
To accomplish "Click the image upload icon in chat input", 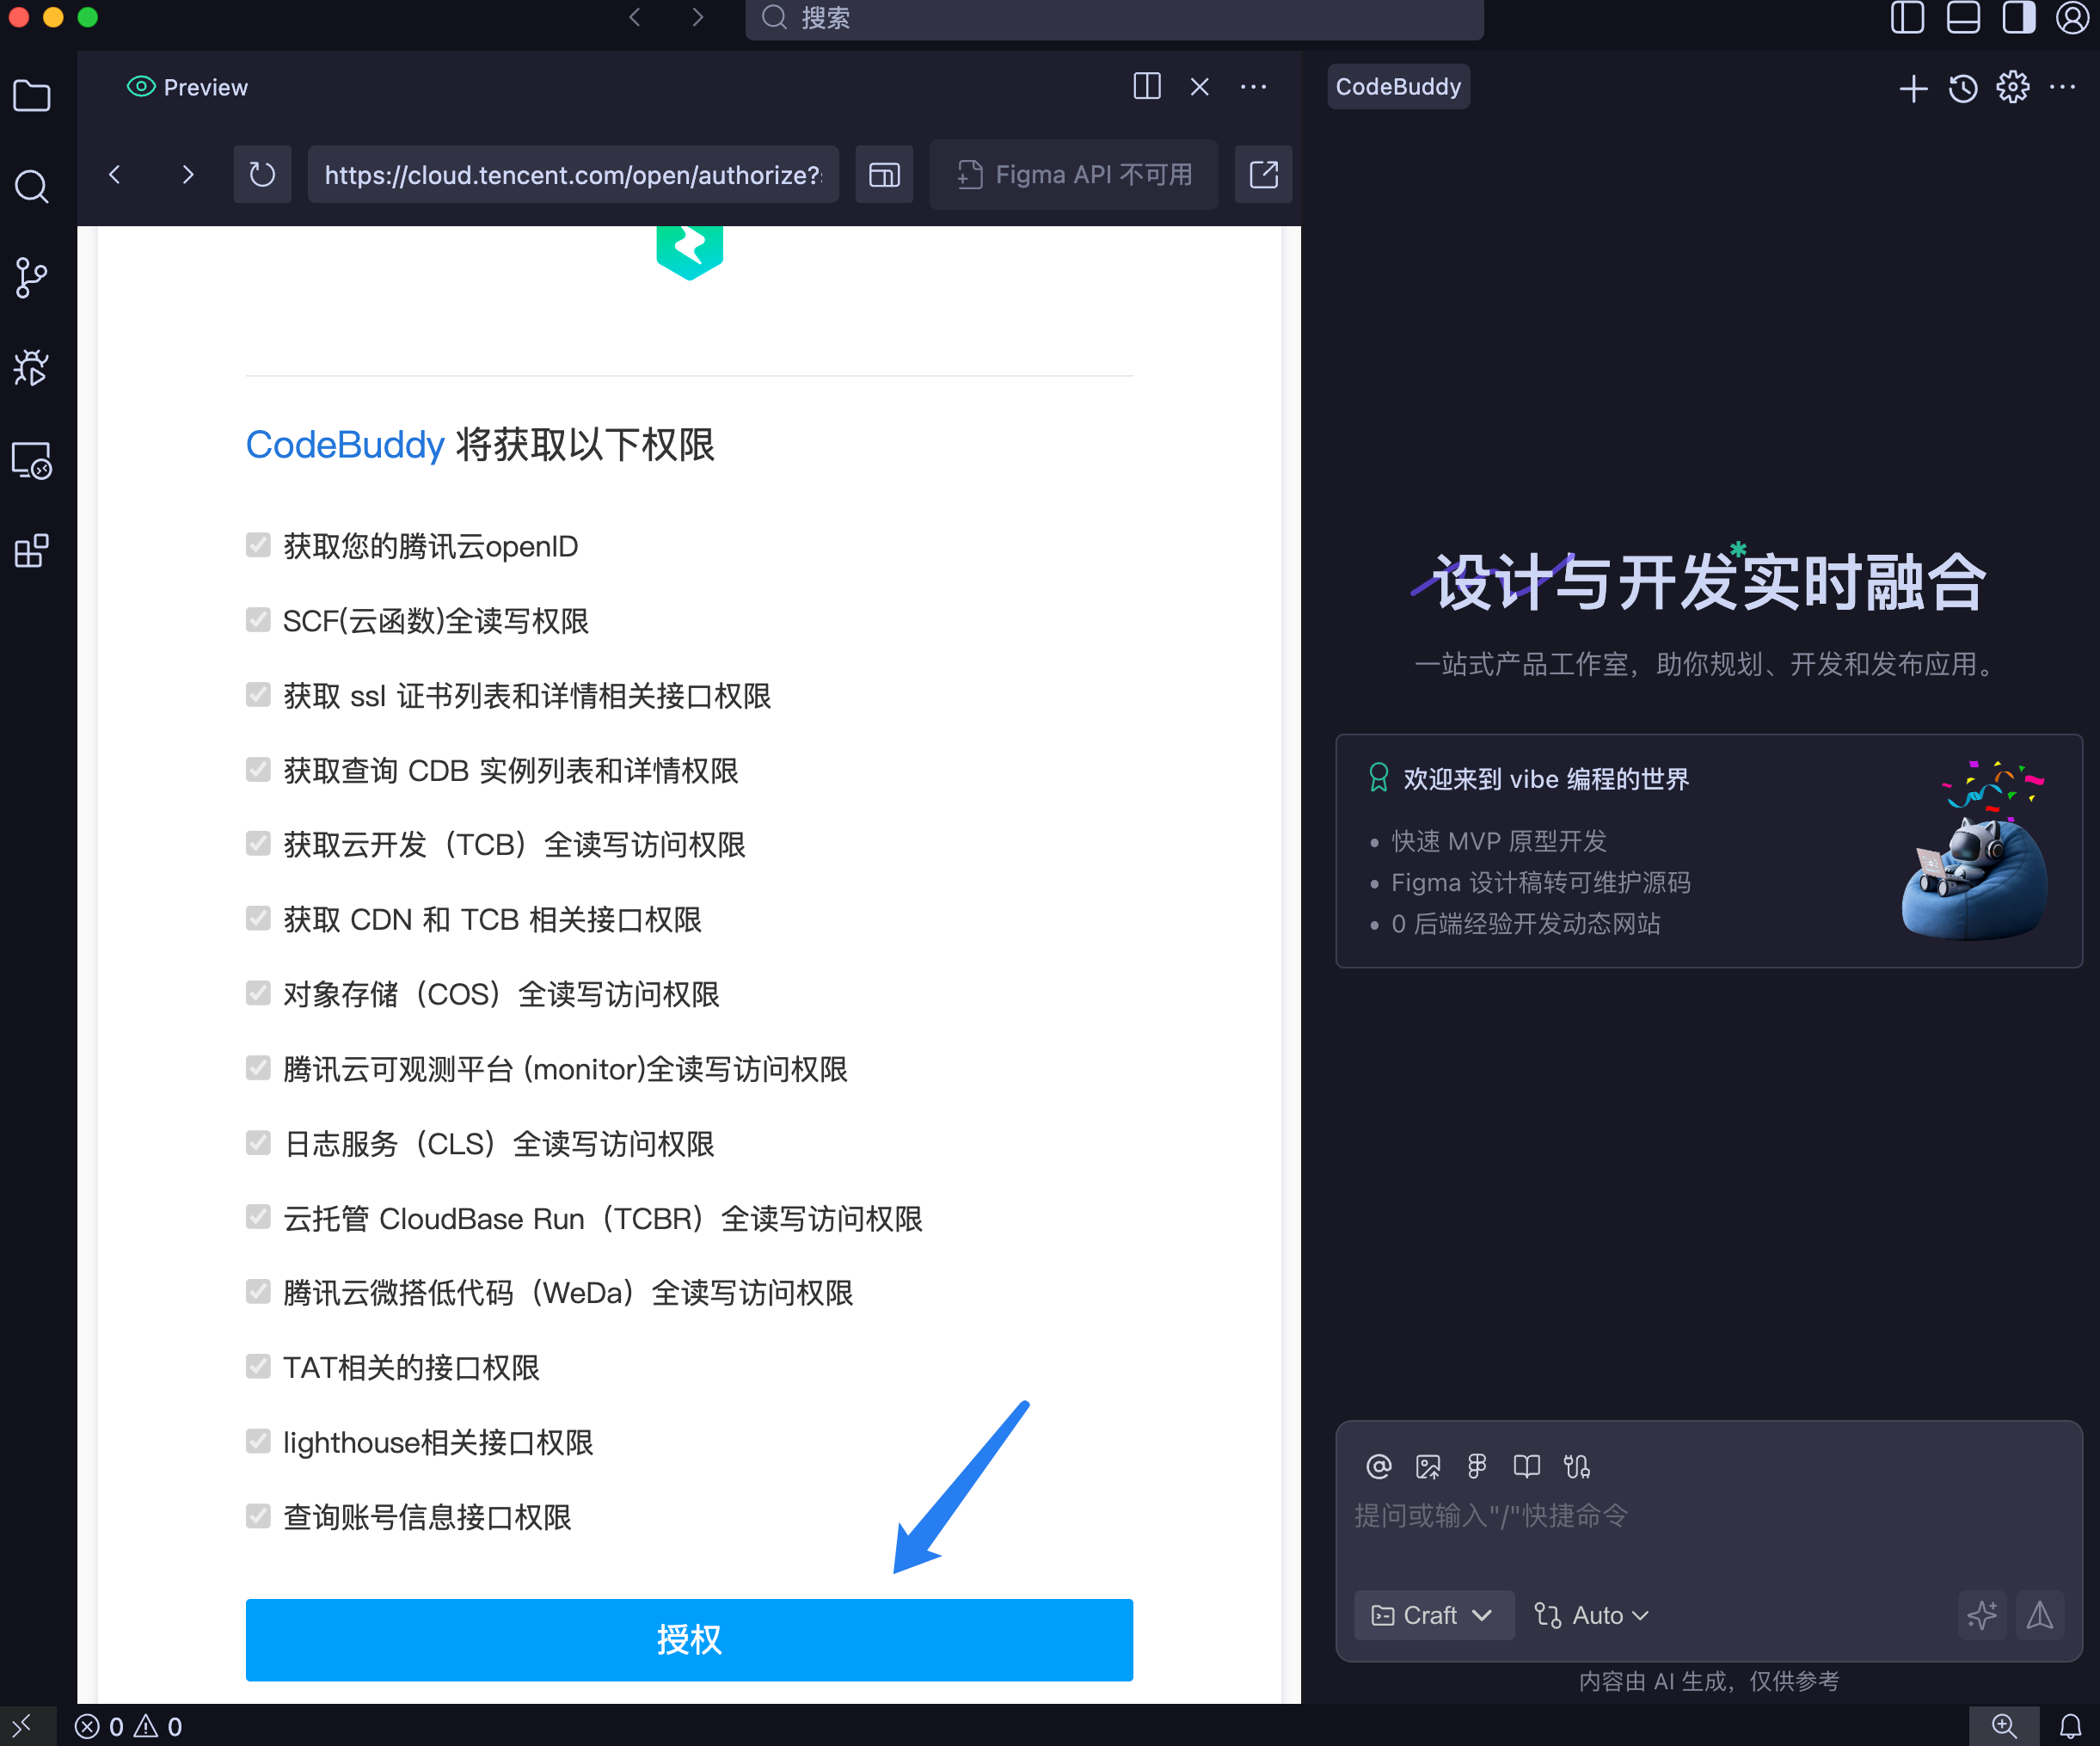I will [x=1428, y=1466].
